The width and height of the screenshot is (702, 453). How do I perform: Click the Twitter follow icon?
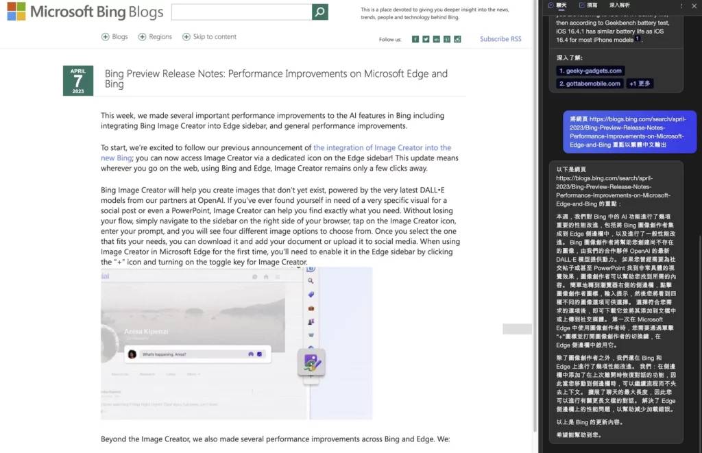[426, 39]
